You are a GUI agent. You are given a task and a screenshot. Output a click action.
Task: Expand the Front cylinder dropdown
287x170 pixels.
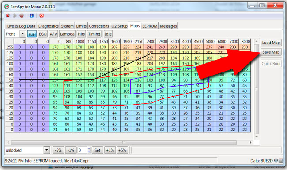(x=23, y=34)
